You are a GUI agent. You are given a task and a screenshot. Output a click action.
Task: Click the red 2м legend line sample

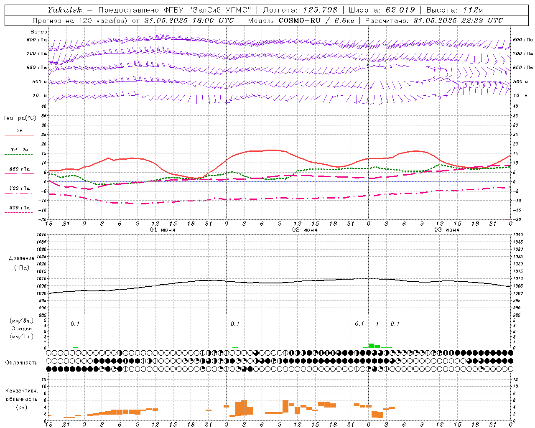pos(19,135)
